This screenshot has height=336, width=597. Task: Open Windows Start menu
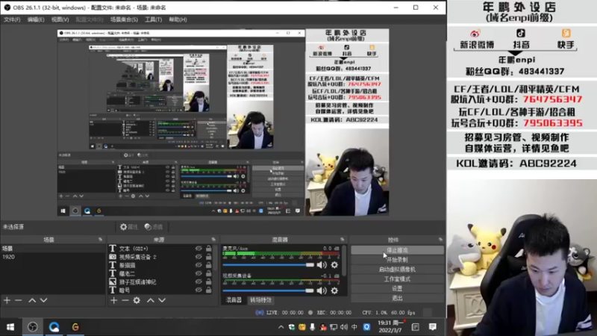click(x=10, y=327)
